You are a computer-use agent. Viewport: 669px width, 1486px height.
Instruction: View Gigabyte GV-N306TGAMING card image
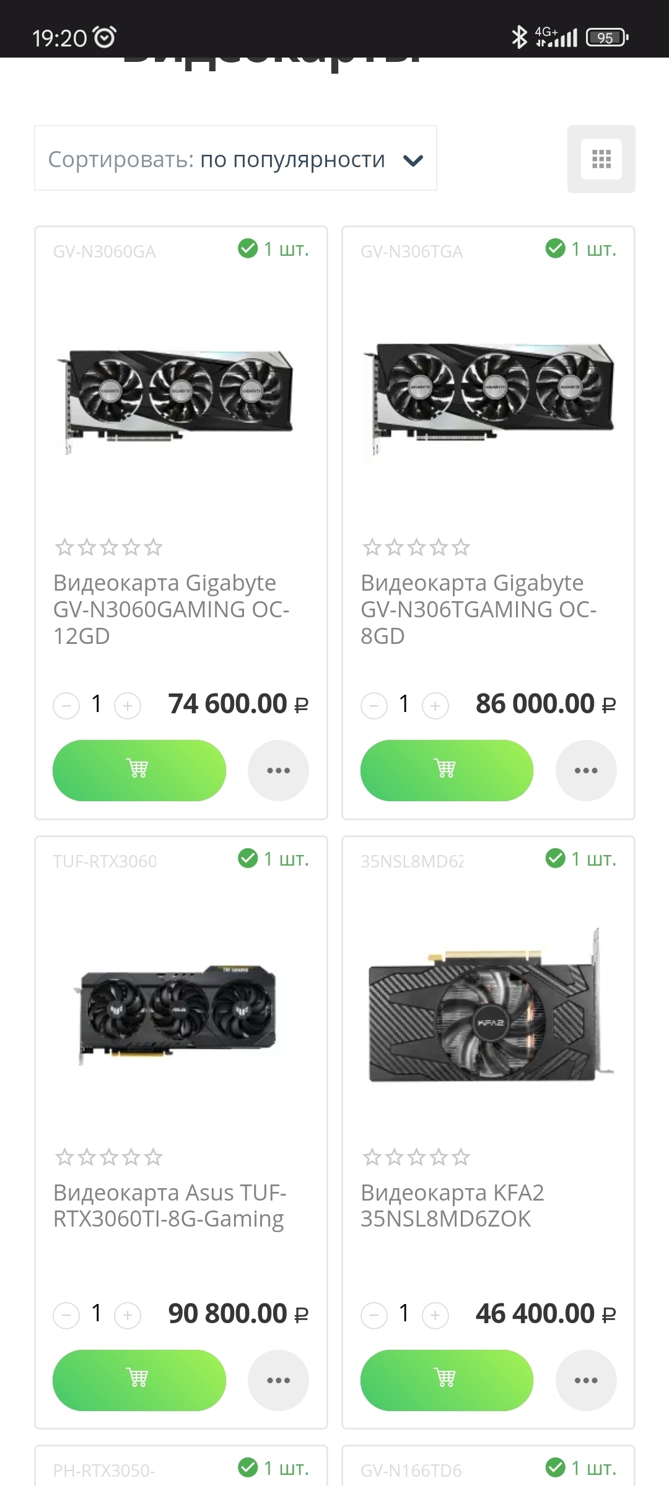click(x=488, y=396)
